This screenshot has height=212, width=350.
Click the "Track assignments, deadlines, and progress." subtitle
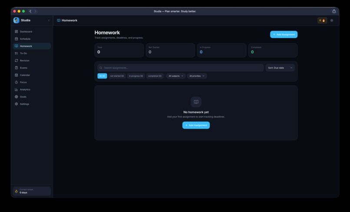click(x=119, y=38)
